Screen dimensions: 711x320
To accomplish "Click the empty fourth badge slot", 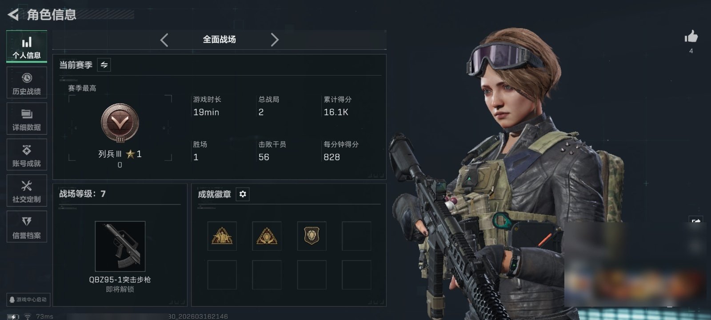I will pyautogui.click(x=356, y=236).
